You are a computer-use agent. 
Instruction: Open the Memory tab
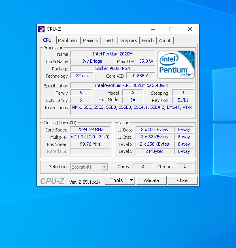pyautogui.click(x=91, y=40)
